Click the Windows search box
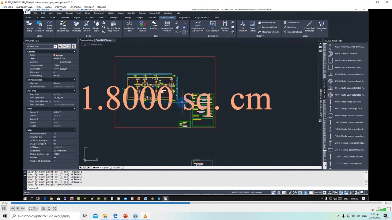 click(x=45, y=216)
